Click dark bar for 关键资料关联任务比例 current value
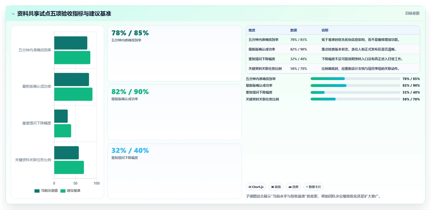The image size is (431, 210). point(66,153)
